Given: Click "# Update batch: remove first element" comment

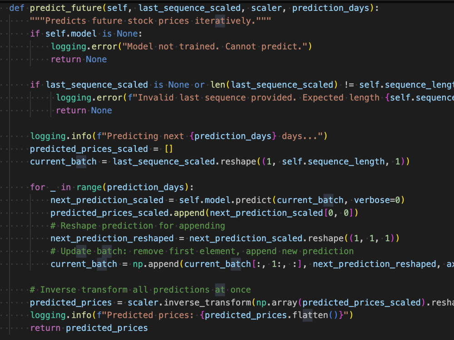Looking at the screenshot, I should point(202,251).
